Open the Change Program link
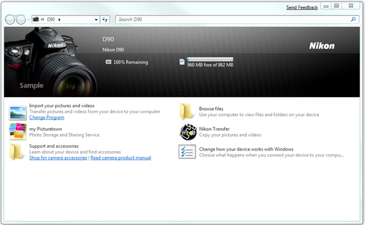365x225 pixels. 46,117
